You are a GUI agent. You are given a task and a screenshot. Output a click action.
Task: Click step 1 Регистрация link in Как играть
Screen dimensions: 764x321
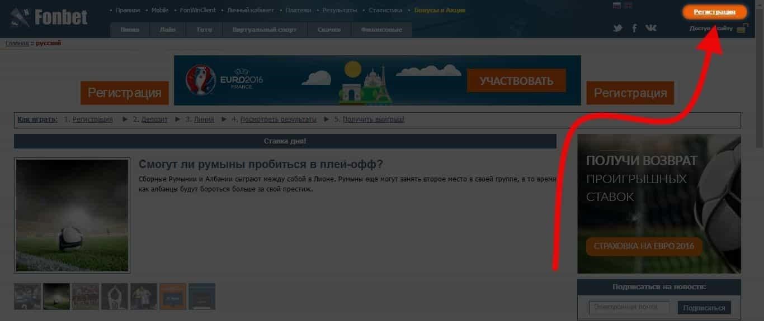[92, 119]
